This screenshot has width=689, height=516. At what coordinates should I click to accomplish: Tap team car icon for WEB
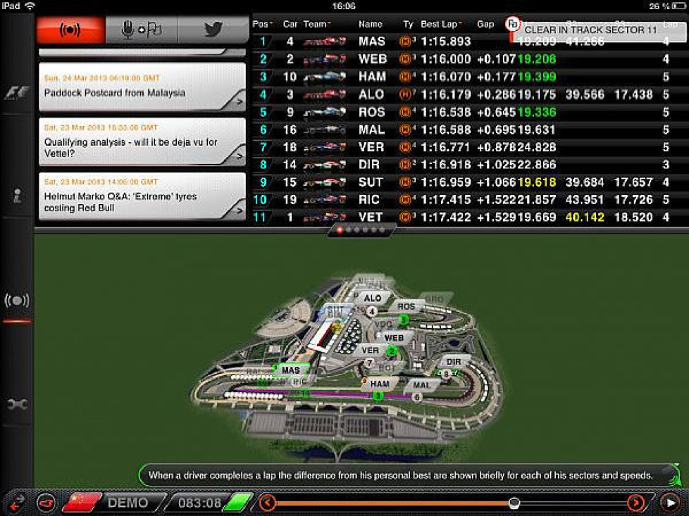click(324, 59)
